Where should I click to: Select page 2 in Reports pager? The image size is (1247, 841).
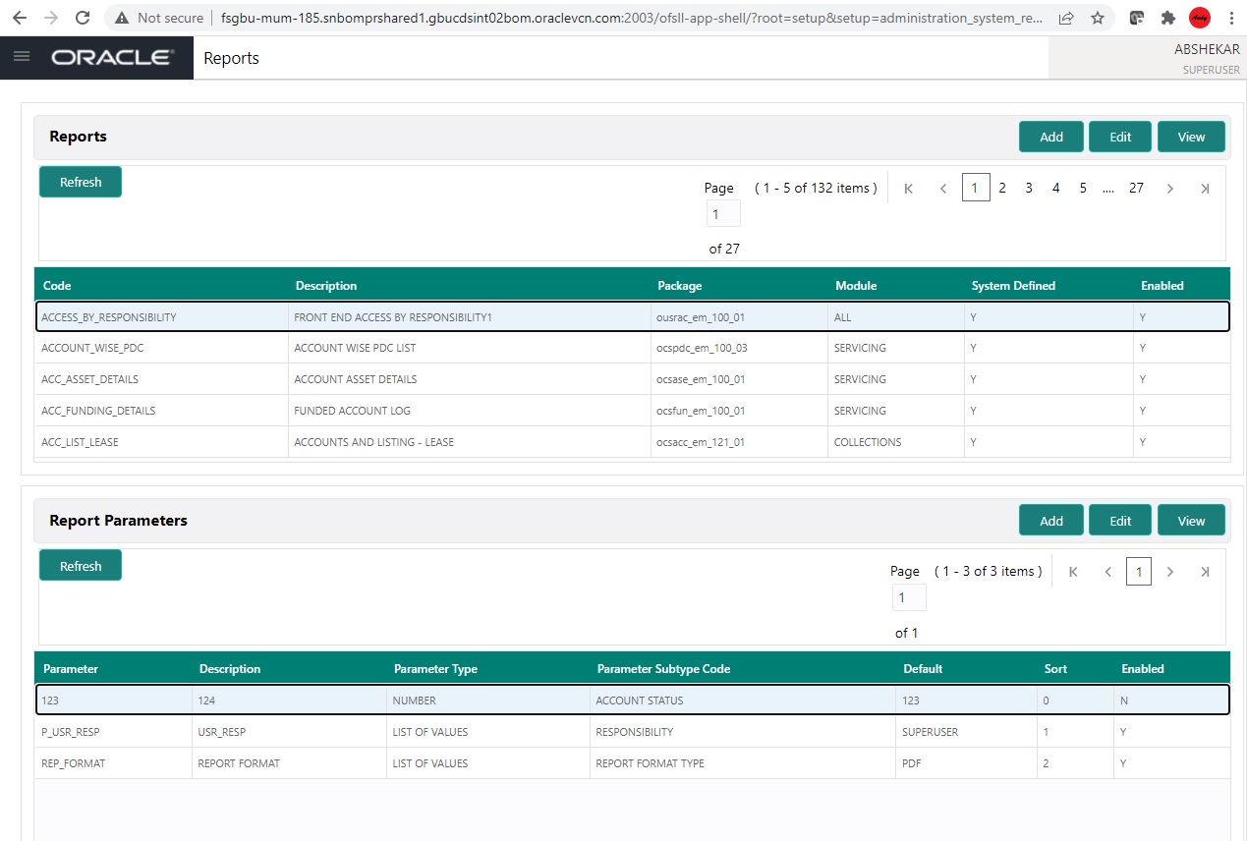[x=1002, y=188]
